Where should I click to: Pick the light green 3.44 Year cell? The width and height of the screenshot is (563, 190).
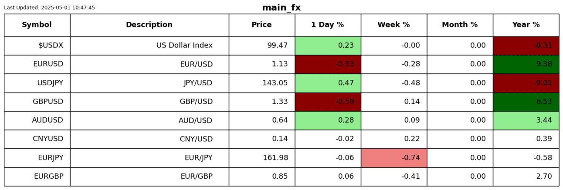(x=526, y=120)
